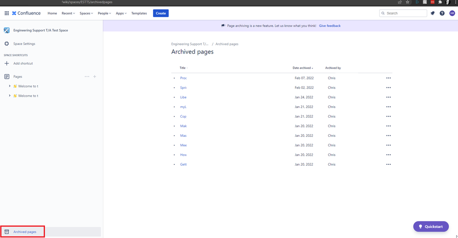Screen dimensions: 458x238
Task: Click the Space Settings gear icon
Action: tap(7, 44)
